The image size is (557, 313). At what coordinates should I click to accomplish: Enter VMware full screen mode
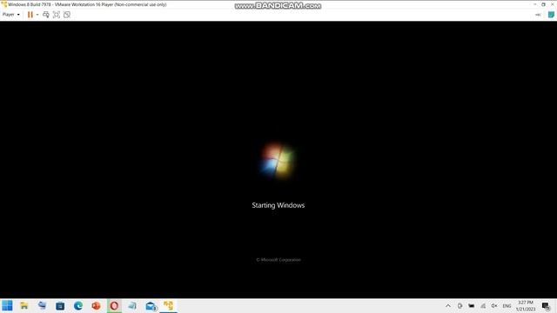(56, 15)
